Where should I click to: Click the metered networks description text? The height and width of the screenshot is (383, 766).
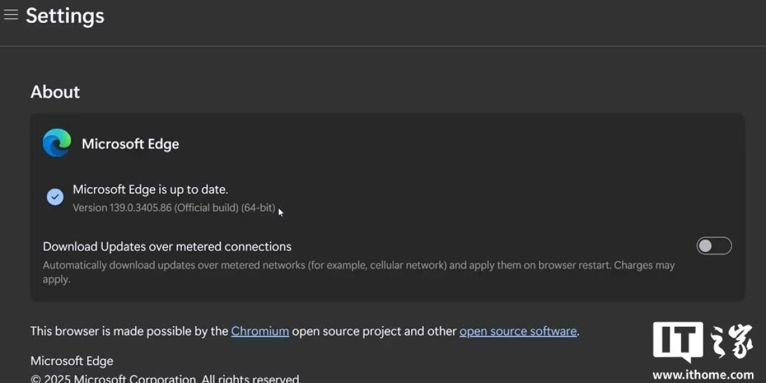(x=357, y=266)
